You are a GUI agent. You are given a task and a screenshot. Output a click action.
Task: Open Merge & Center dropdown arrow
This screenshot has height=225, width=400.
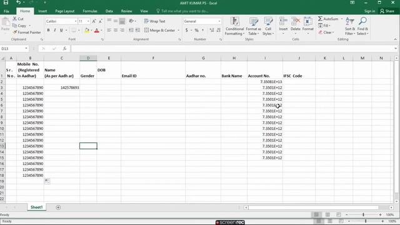point(178,31)
